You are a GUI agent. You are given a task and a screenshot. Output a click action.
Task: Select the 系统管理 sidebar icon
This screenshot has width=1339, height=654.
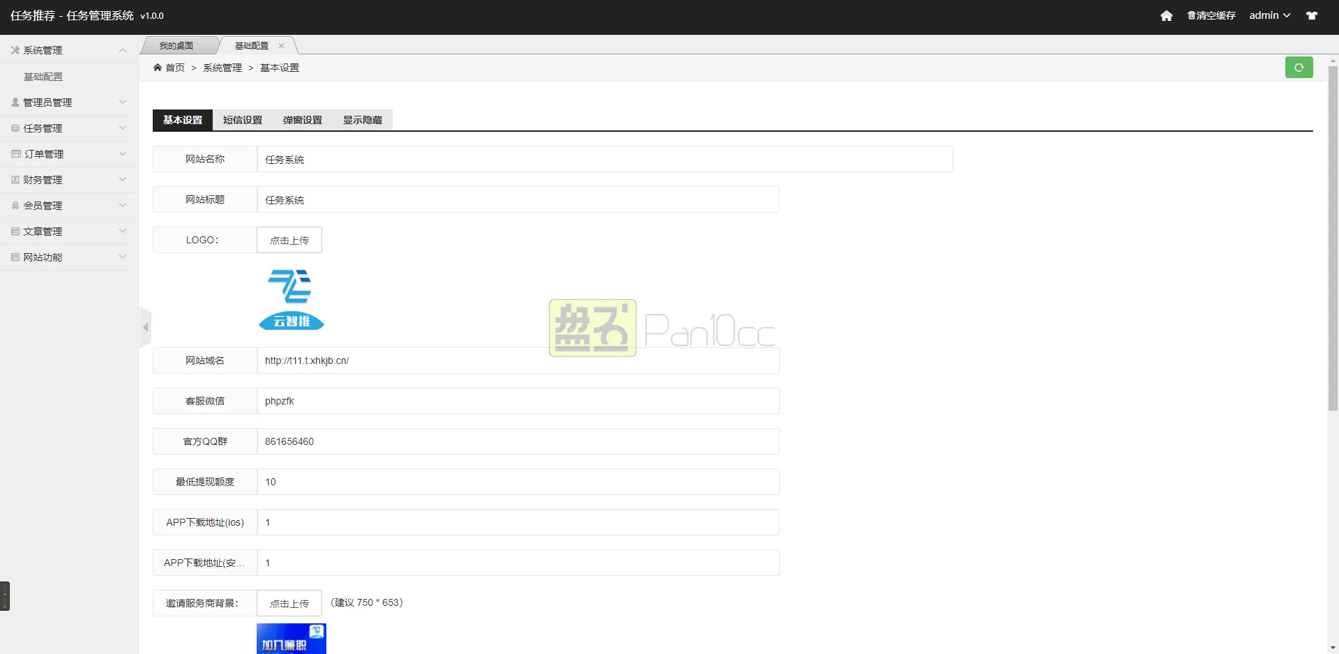14,50
